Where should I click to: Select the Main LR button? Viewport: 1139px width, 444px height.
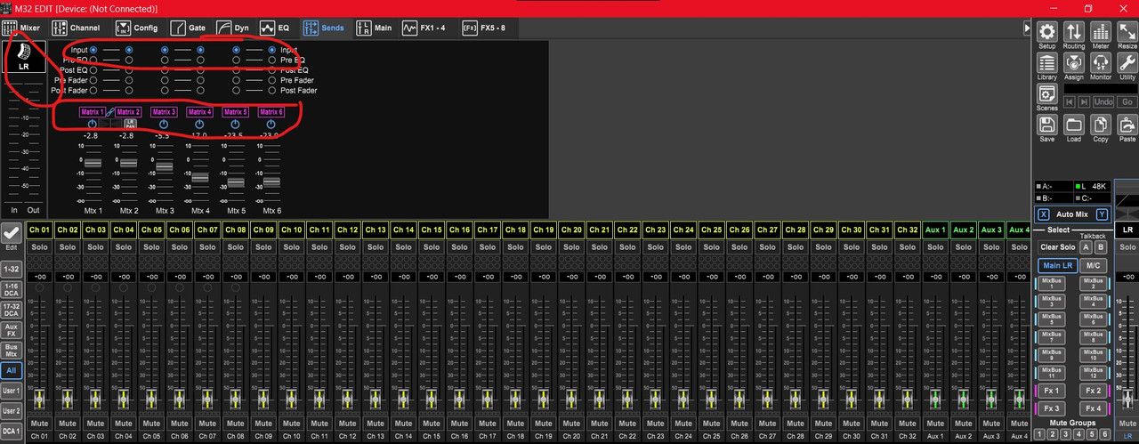coord(1057,265)
